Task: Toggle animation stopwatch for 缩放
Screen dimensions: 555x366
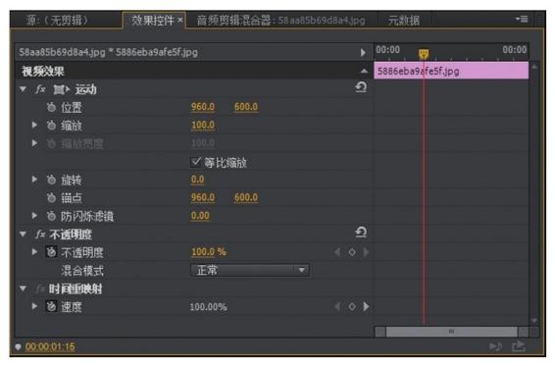Action: [x=52, y=125]
